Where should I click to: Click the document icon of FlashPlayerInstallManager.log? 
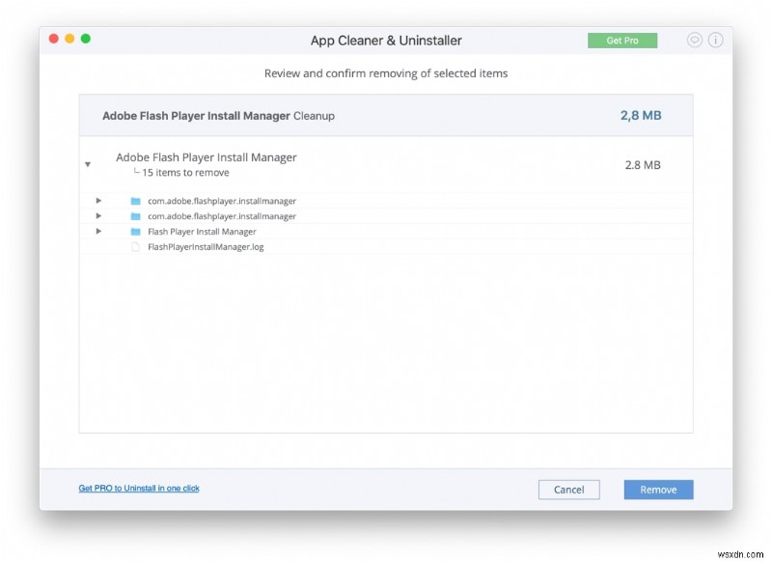135,247
